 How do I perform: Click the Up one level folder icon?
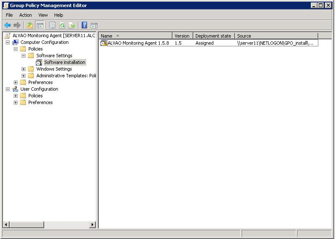pyautogui.click(x=30, y=25)
